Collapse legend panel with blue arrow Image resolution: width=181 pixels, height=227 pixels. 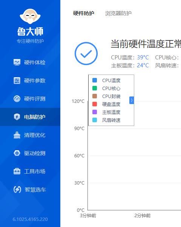click(x=132, y=100)
